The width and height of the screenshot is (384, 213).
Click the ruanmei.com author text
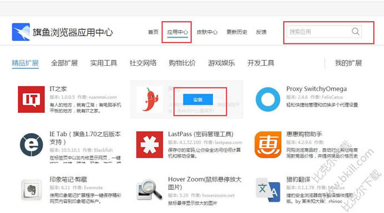[103, 97]
